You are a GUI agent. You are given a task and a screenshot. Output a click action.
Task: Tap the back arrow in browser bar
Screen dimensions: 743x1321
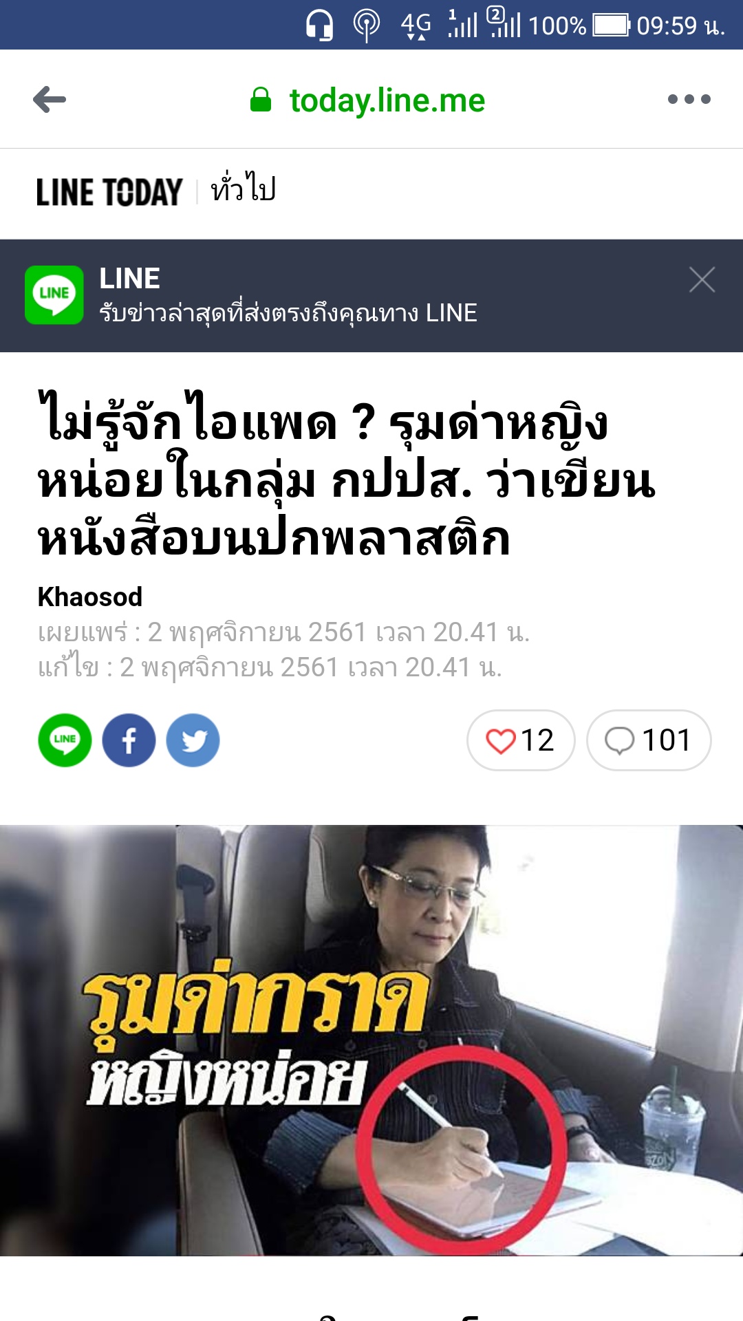50,100
